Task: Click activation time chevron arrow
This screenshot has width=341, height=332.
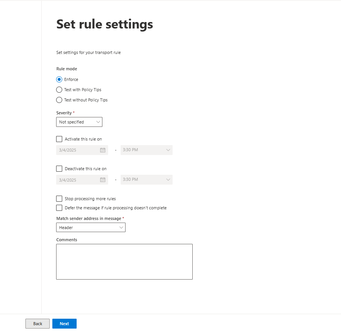Action: (x=168, y=150)
